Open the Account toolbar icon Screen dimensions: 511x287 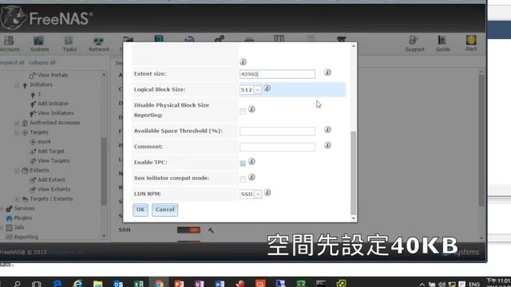pyautogui.click(x=9, y=44)
